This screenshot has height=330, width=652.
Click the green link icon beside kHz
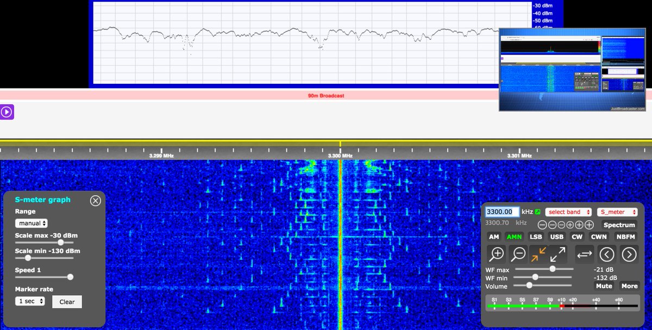coord(537,212)
